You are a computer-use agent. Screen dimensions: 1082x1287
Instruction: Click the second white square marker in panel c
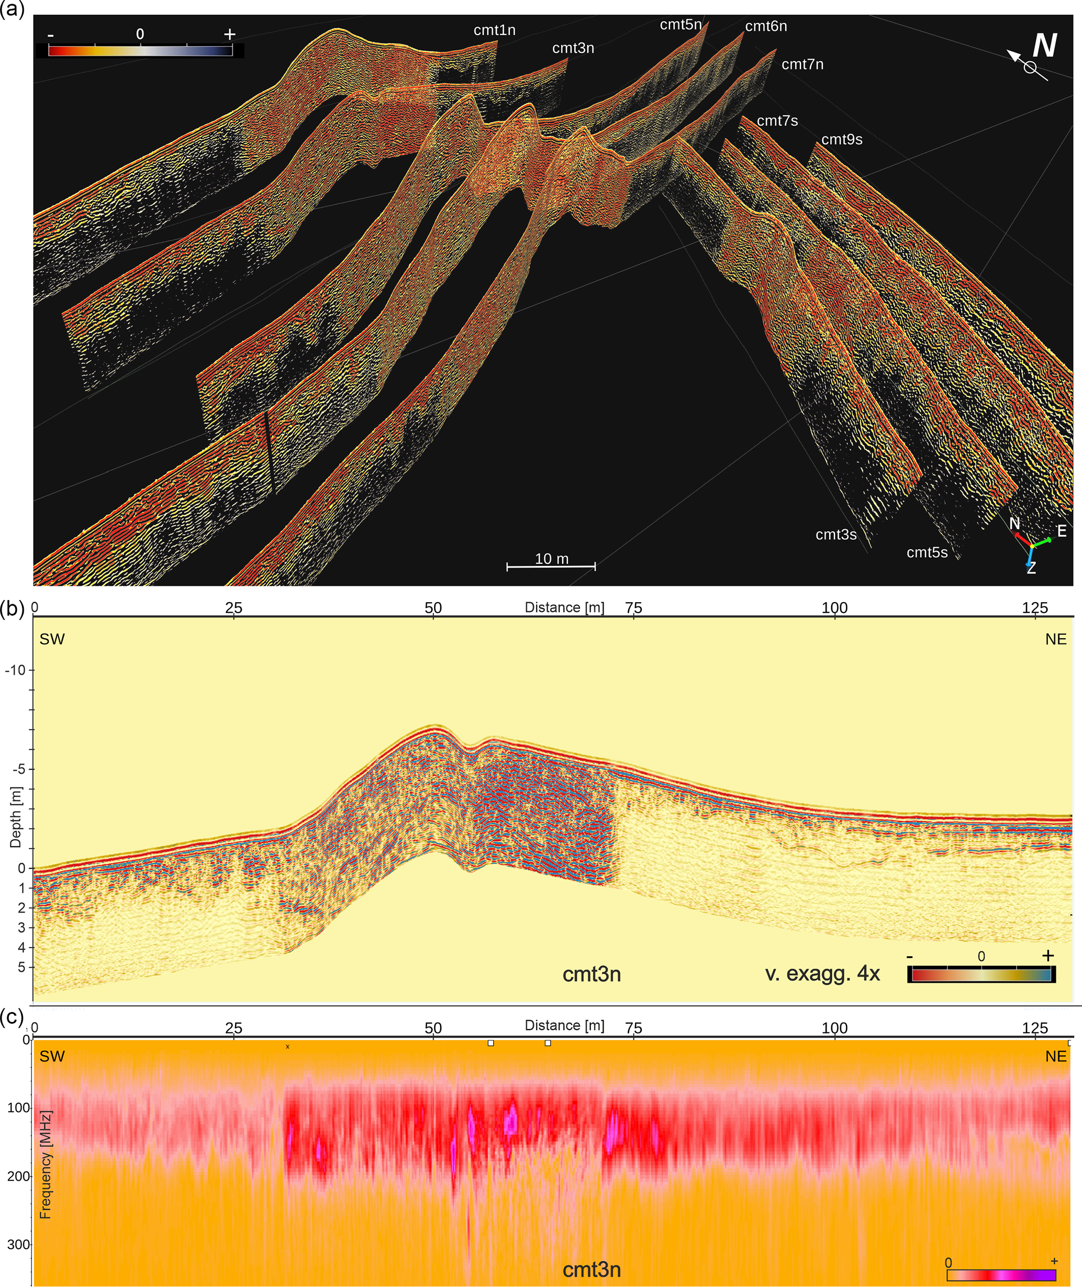click(x=548, y=1043)
